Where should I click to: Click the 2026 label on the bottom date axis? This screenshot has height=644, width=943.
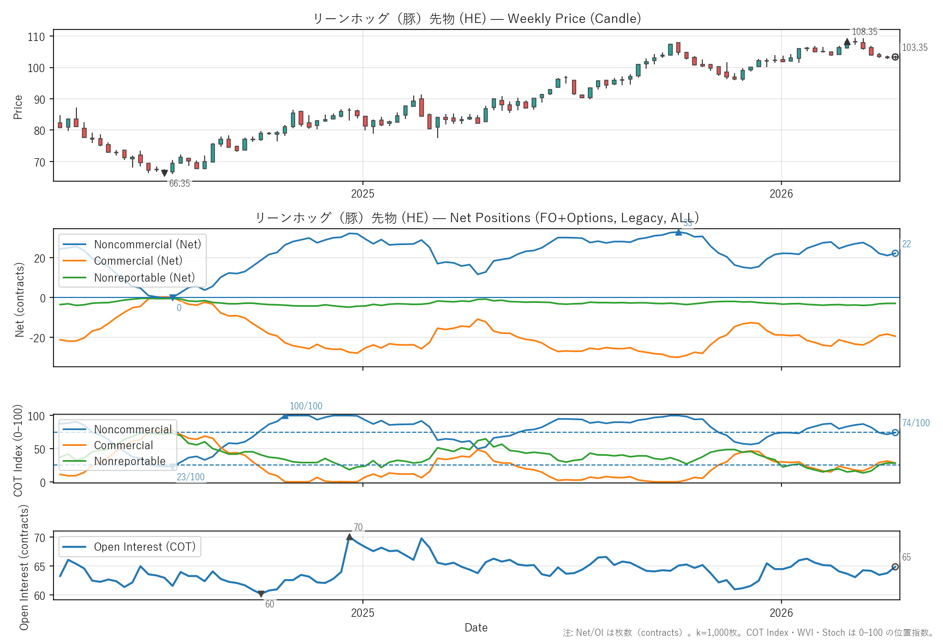tap(781, 612)
